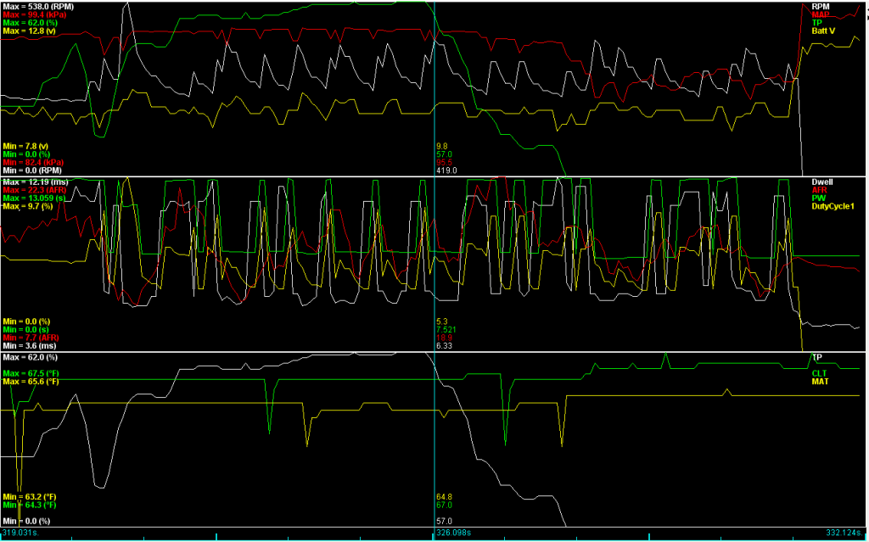Click the Max = 13.059 (s) readout

pos(34,198)
